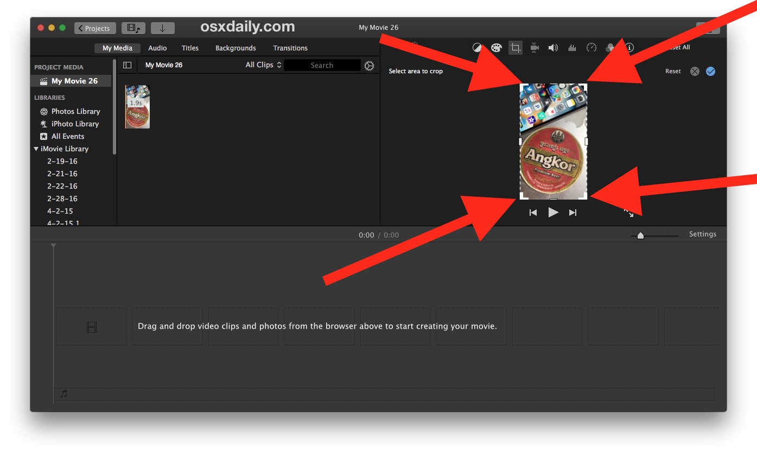This screenshot has width=757, height=455.
Task: Select the 4-2-15 event
Action: [x=60, y=211]
